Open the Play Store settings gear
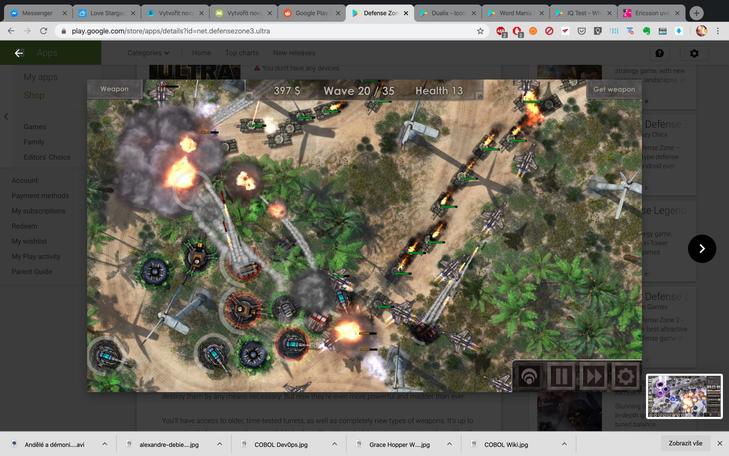 [x=694, y=53]
